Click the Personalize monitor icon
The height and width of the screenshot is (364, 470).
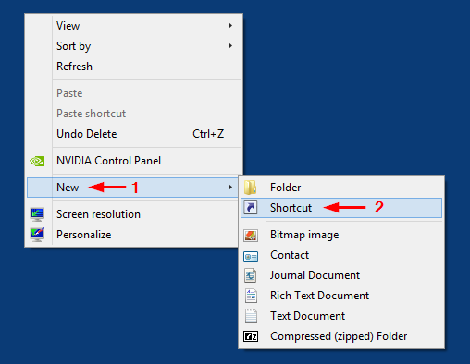37,235
